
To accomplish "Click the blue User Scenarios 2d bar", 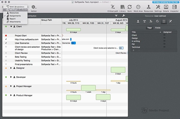I will click(73, 43).
